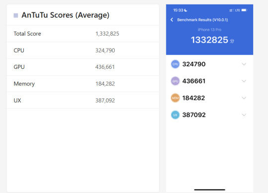Click the blue CPU score icon
The height and width of the screenshot is (193, 268).
[x=175, y=64]
